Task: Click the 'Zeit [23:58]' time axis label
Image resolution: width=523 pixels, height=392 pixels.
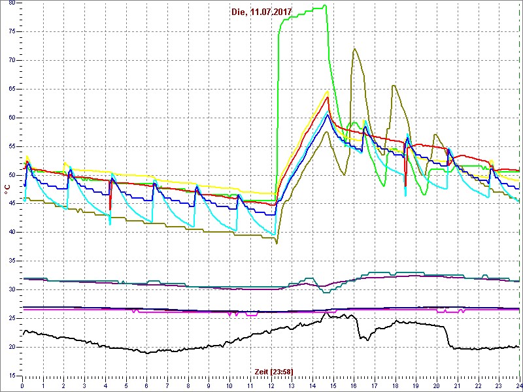Action: click(274, 371)
